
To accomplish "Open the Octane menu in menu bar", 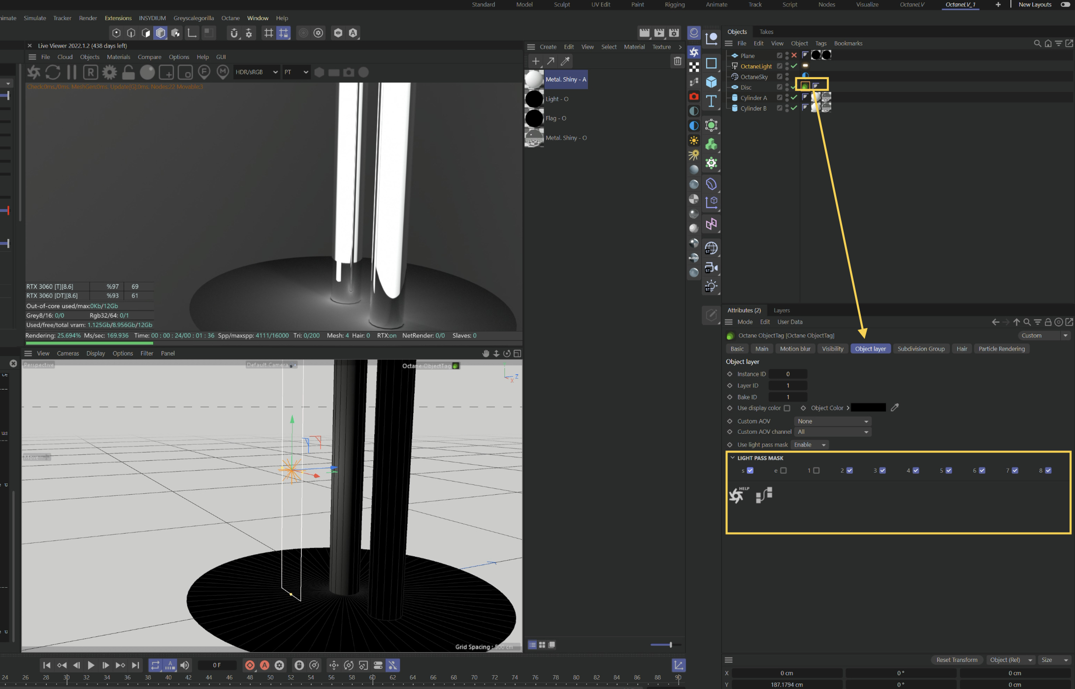I will (230, 18).
